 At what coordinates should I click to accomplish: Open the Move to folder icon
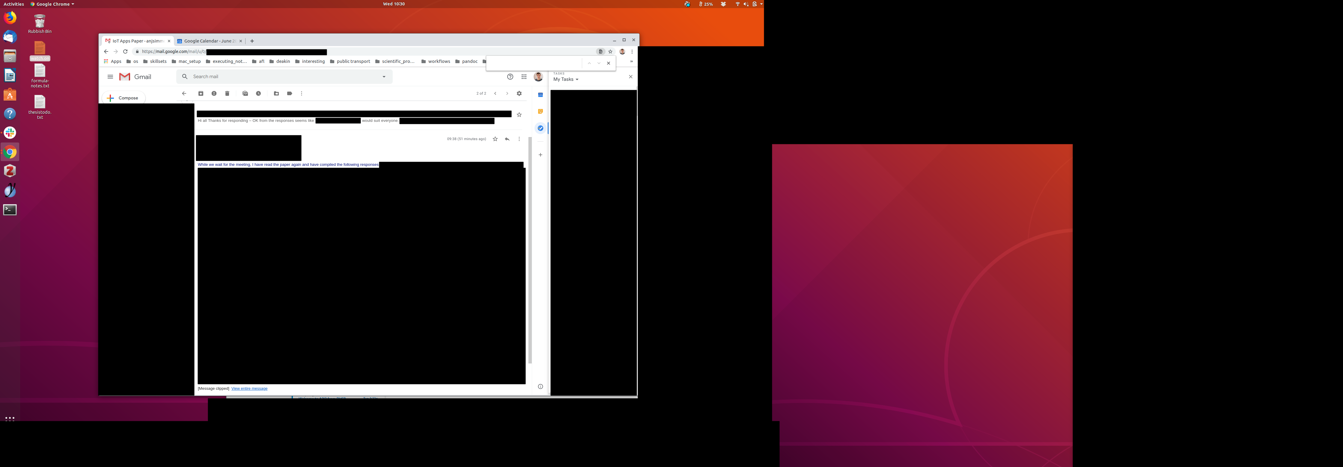(x=276, y=94)
